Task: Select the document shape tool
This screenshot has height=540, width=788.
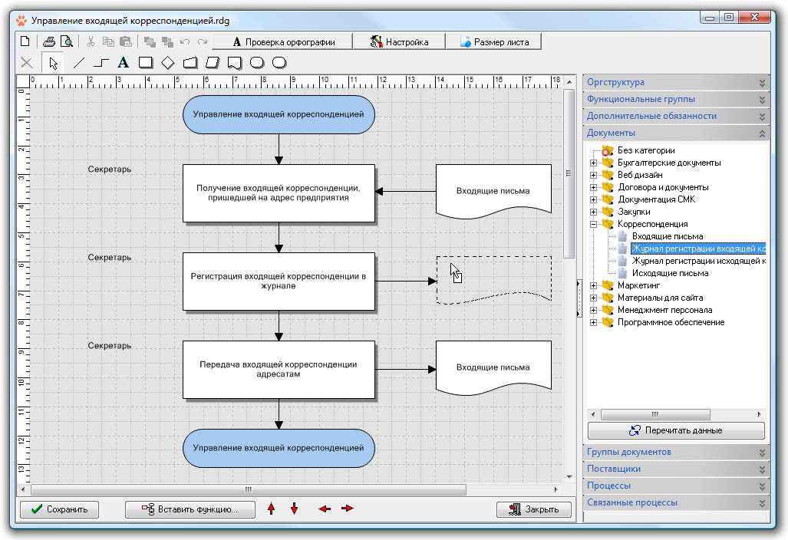Action: [x=235, y=63]
